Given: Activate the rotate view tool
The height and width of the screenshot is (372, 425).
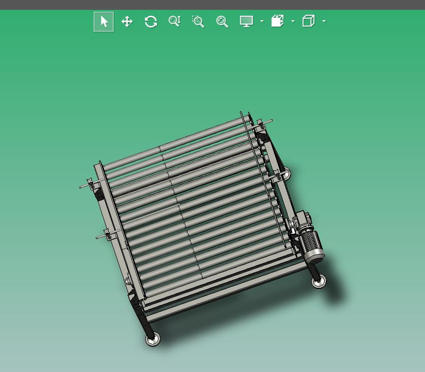Looking at the screenshot, I should [x=151, y=22].
